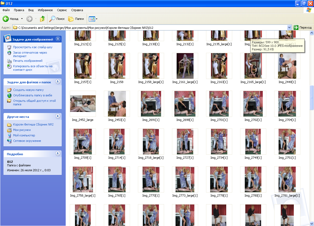Click the new folder creation icon

[x=9, y=90]
